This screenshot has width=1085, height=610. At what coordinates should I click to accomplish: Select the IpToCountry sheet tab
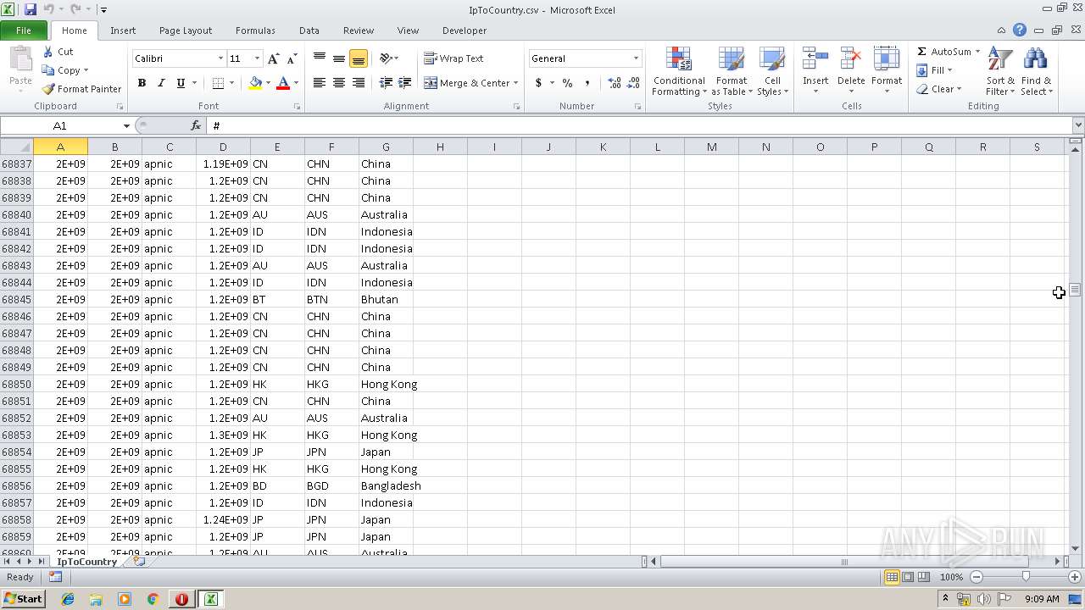point(86,562)
